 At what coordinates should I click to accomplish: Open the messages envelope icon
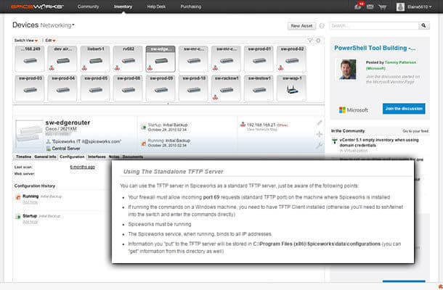[370, 7]
